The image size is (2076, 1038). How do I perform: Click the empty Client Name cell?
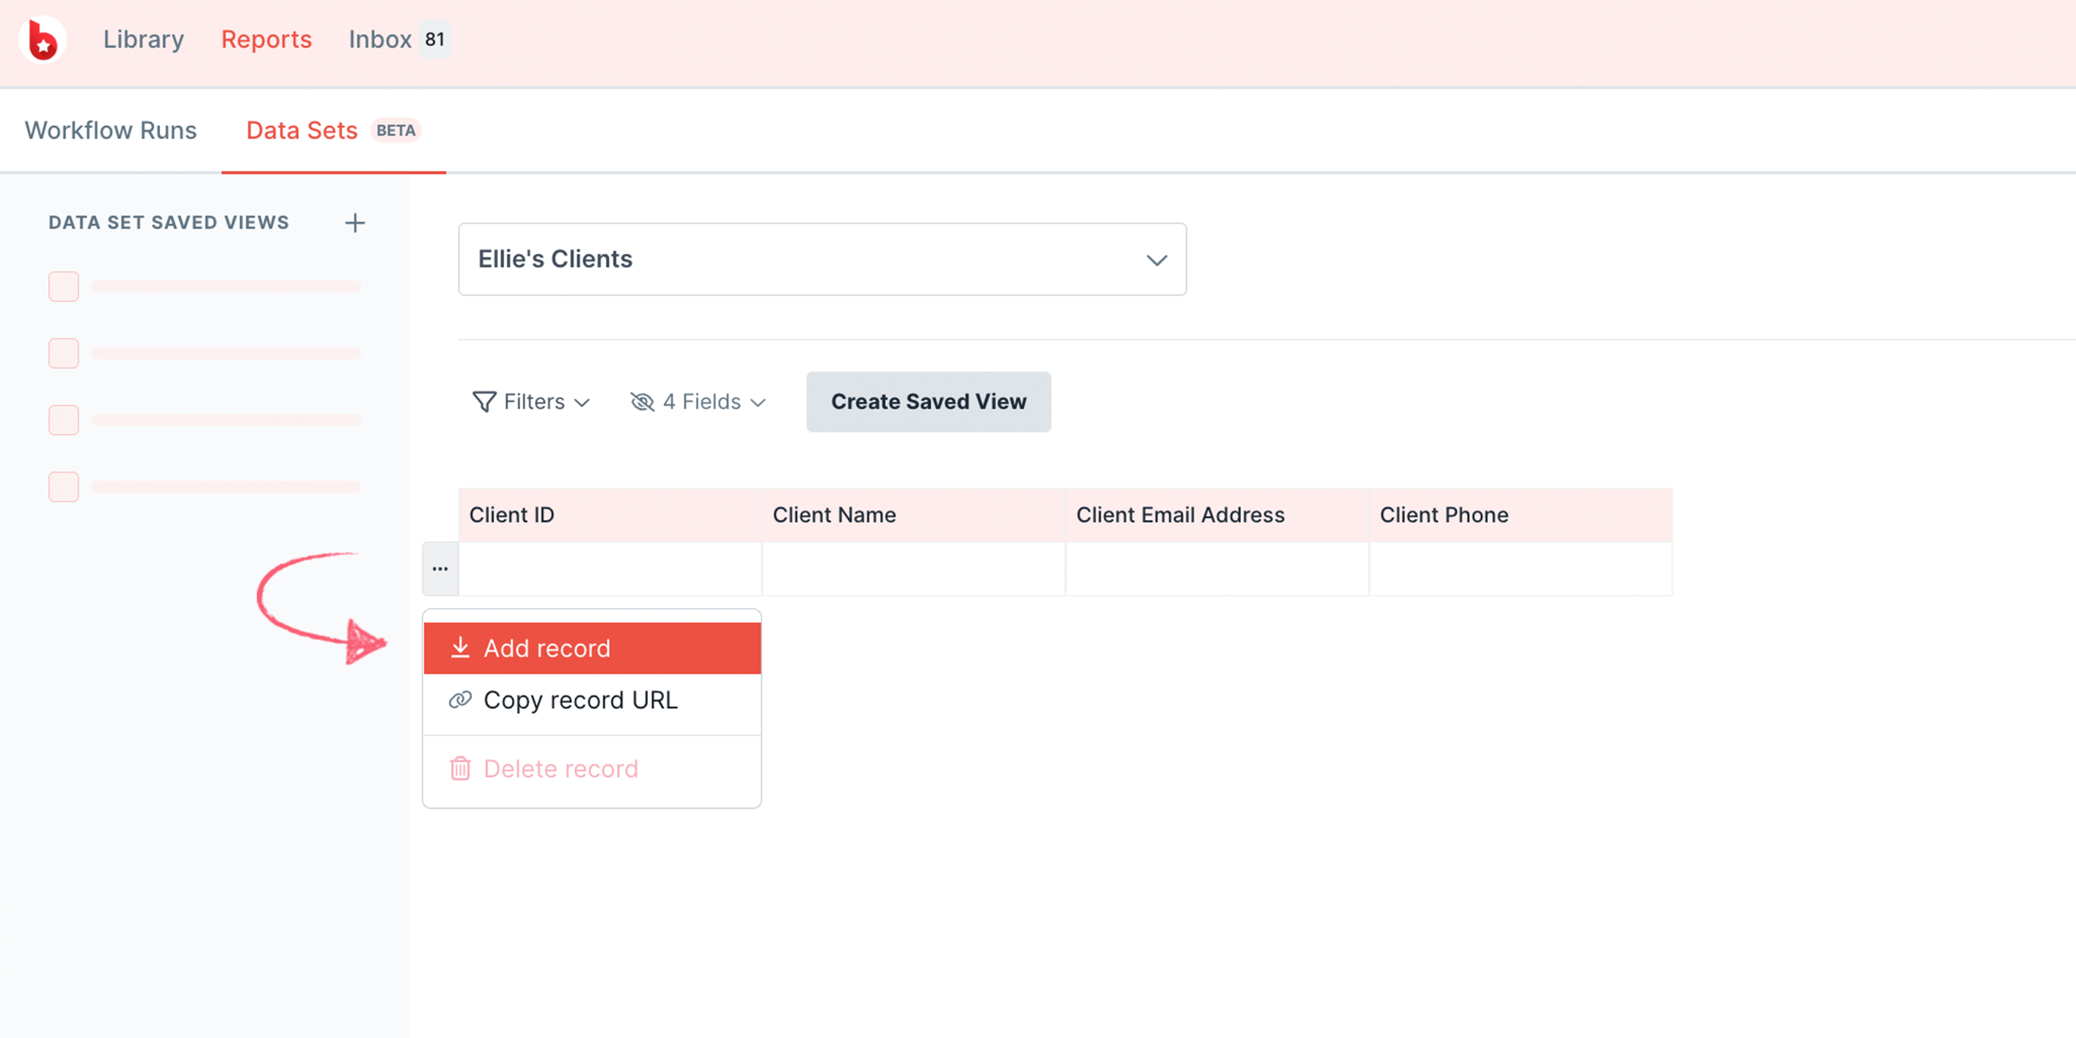tap(914, 569)
